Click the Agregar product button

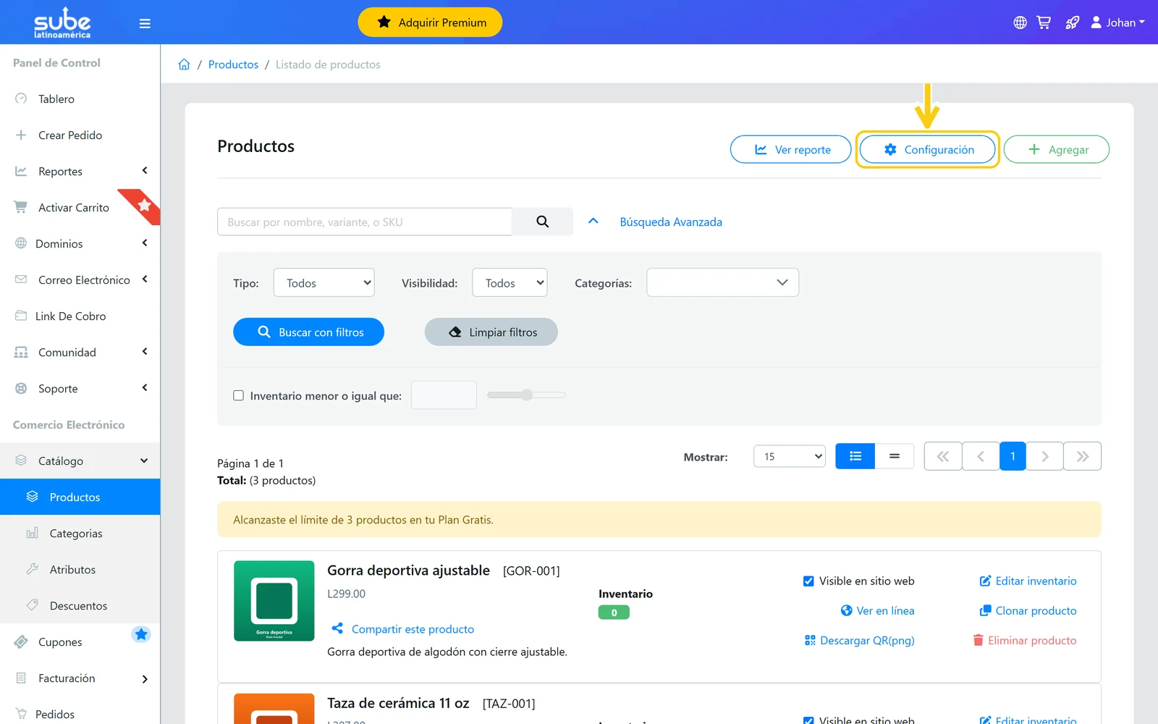point(1057,149)
